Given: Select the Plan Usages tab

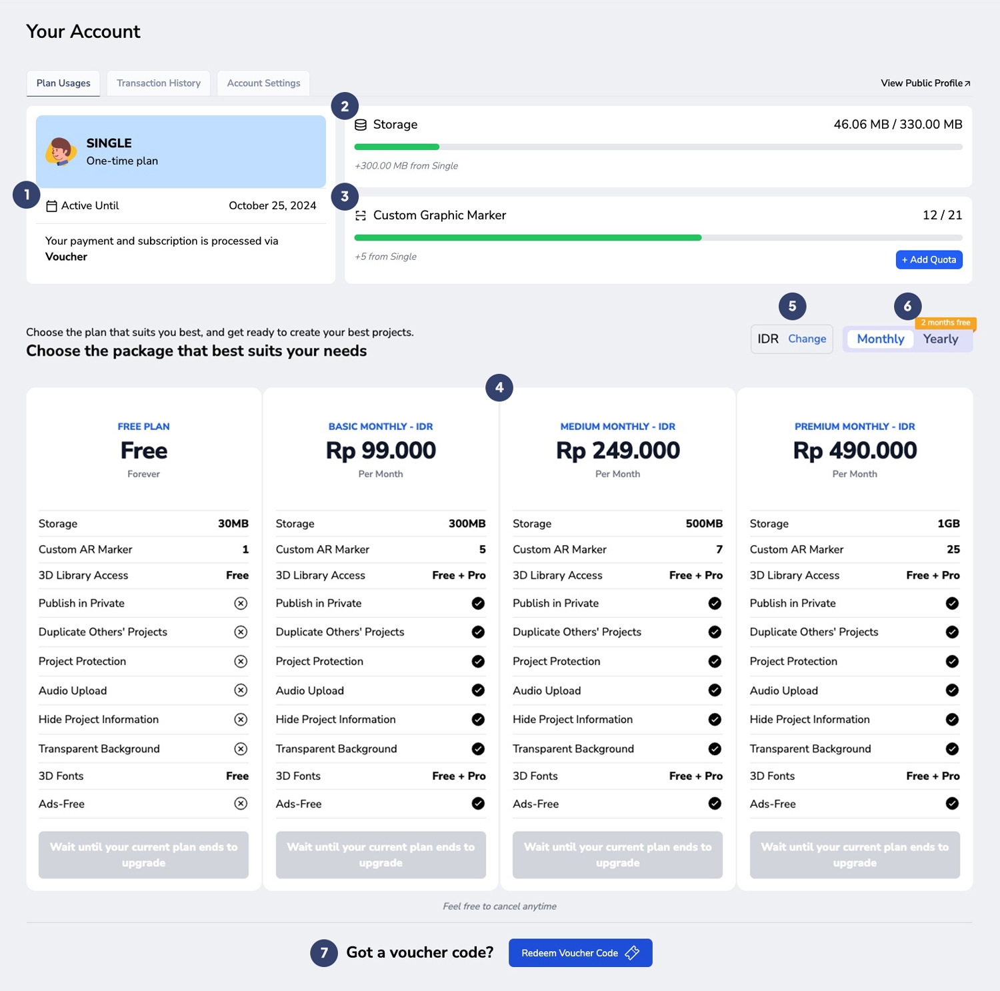Looking at the screenshot, I should coord(63,83).
